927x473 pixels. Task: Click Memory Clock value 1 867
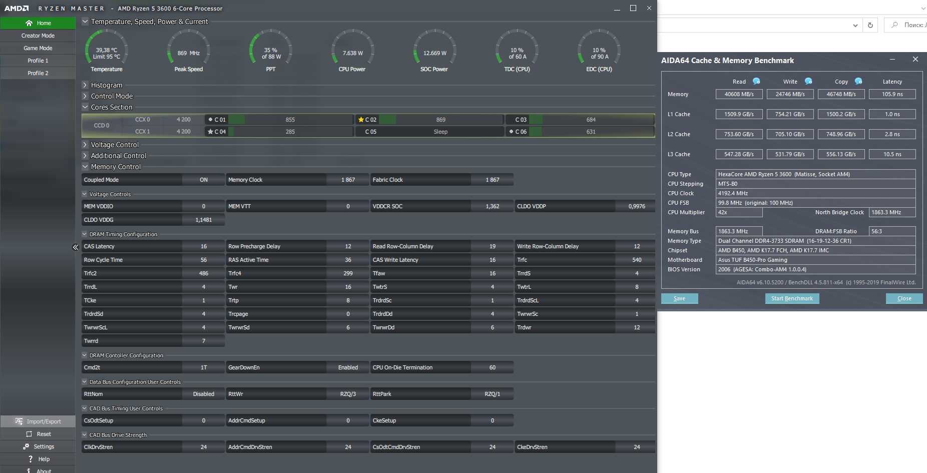point(348,180)
